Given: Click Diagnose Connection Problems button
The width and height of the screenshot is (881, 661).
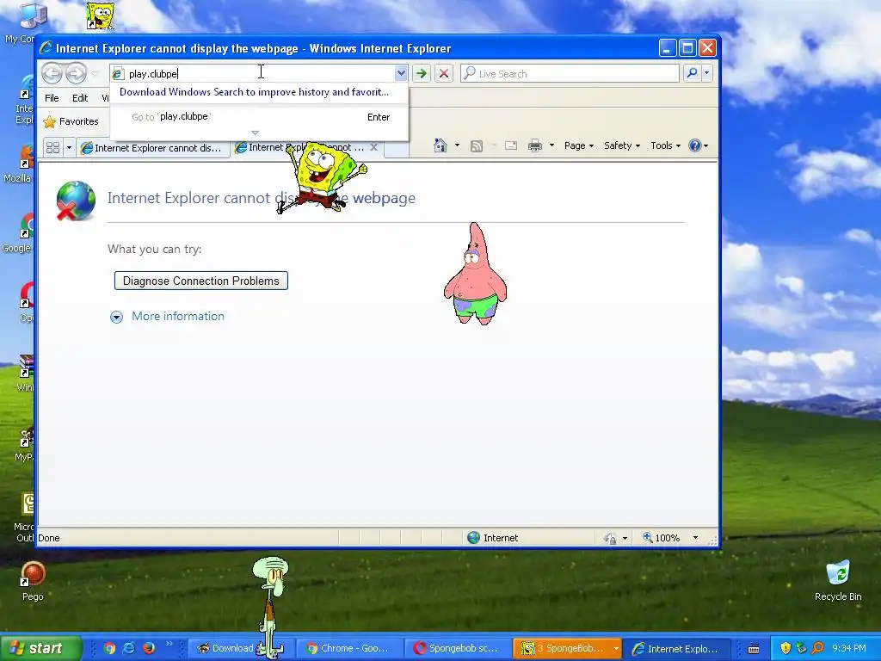Looking at the screenshot, I should 201,281.
